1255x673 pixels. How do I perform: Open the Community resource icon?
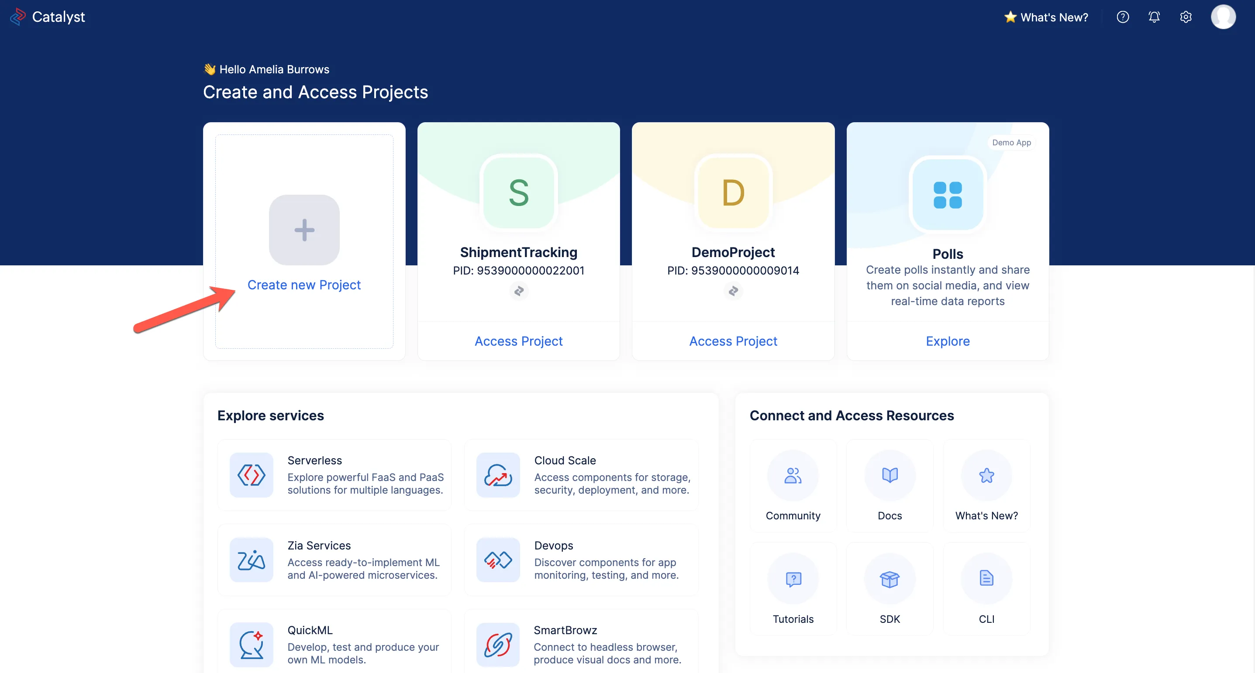(793, 475)
